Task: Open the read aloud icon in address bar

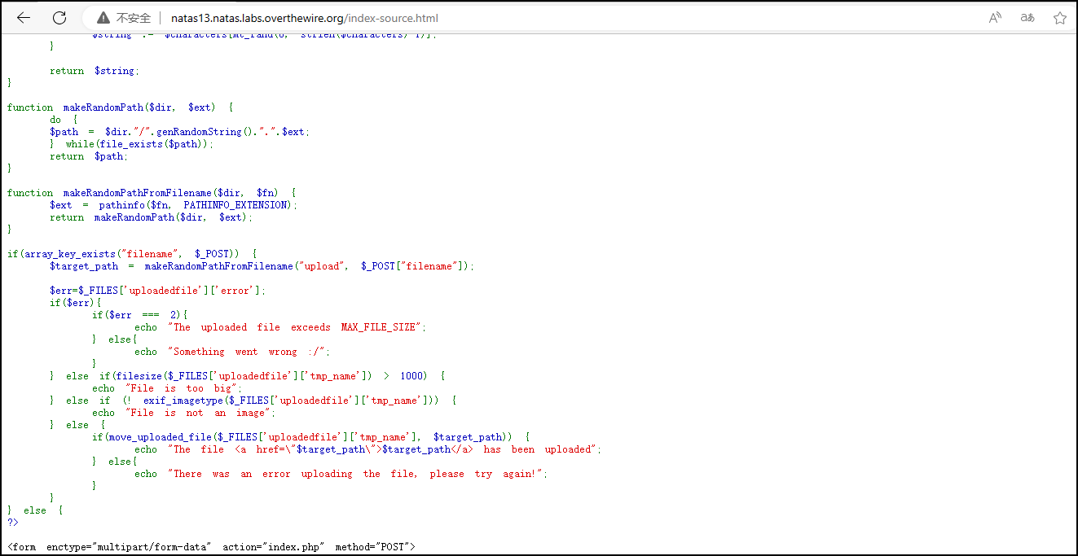Action: click(995, 18)
